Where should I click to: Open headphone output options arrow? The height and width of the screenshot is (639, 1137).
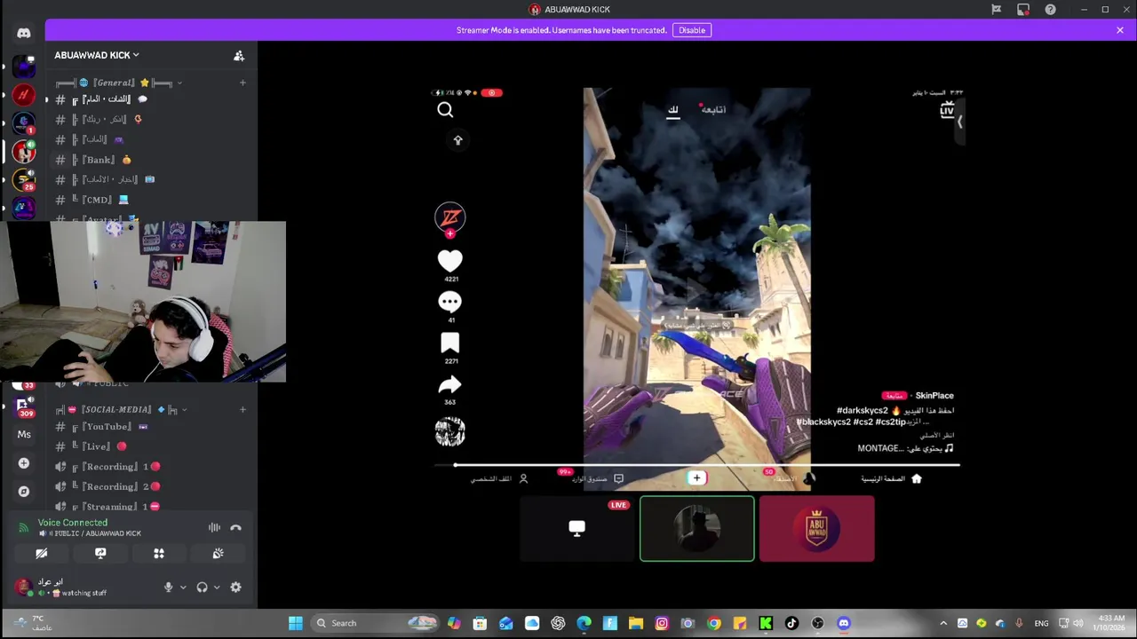pyautogui.click(x=217, y=587)
